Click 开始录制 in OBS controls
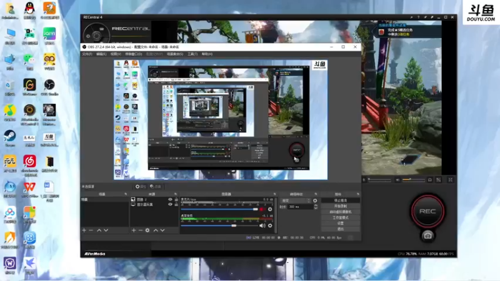This screenshot has width=500, height=281. (x=340, y=206)
